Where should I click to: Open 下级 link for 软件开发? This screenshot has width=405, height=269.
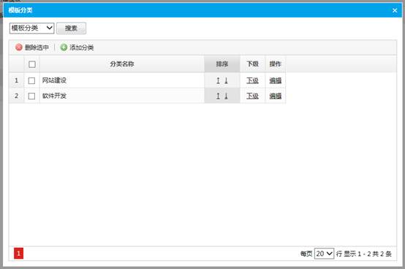pos(252,96)
